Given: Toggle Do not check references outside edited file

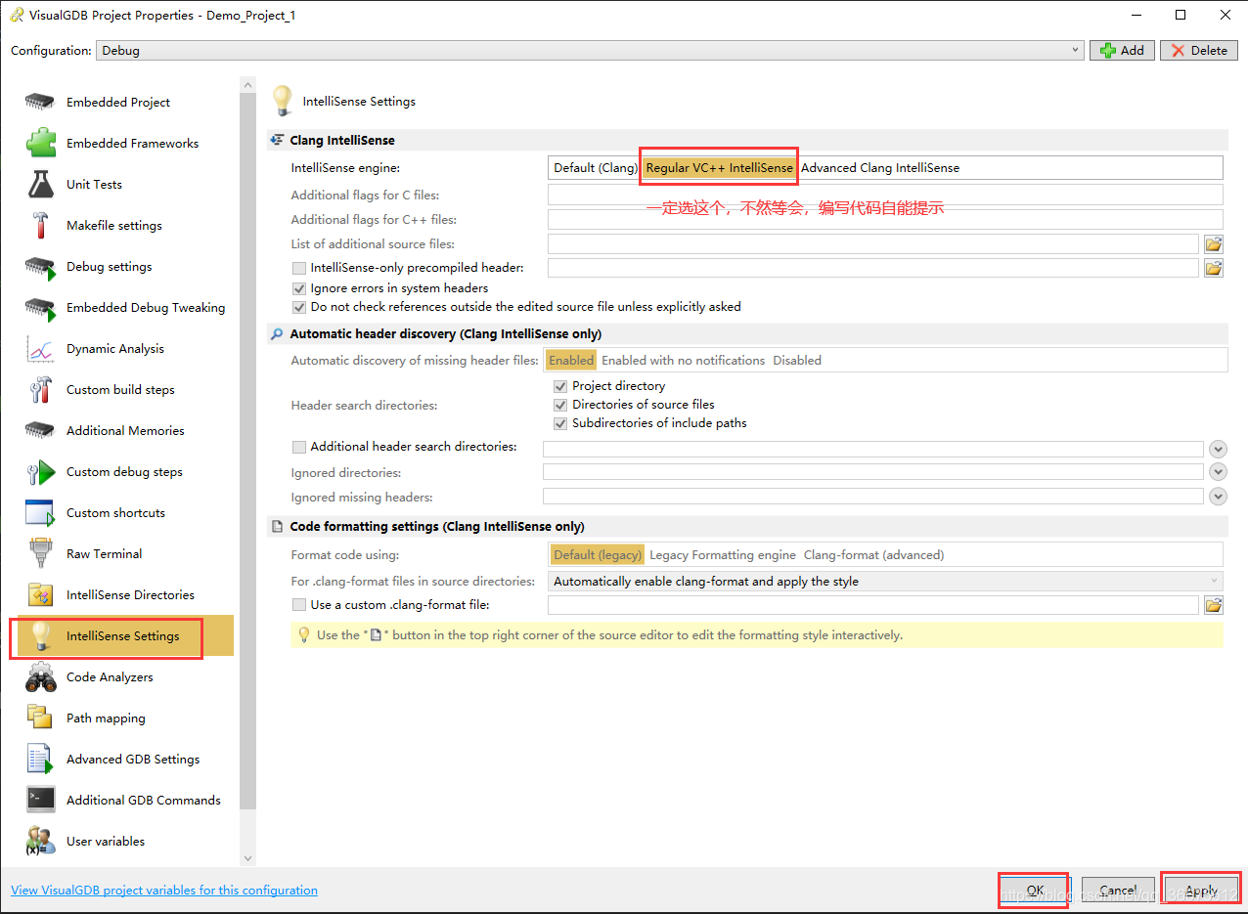Looking at the screenshot, I should (x=299, y=307).
